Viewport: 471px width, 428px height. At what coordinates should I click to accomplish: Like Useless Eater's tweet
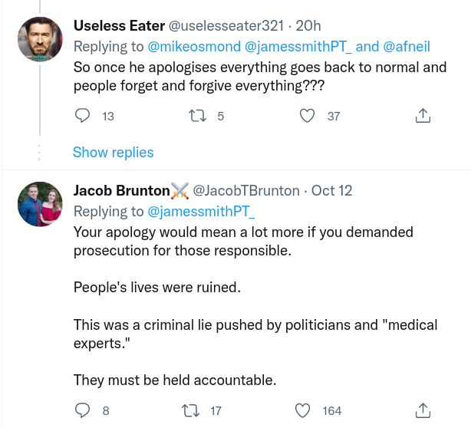coord(308,117)
